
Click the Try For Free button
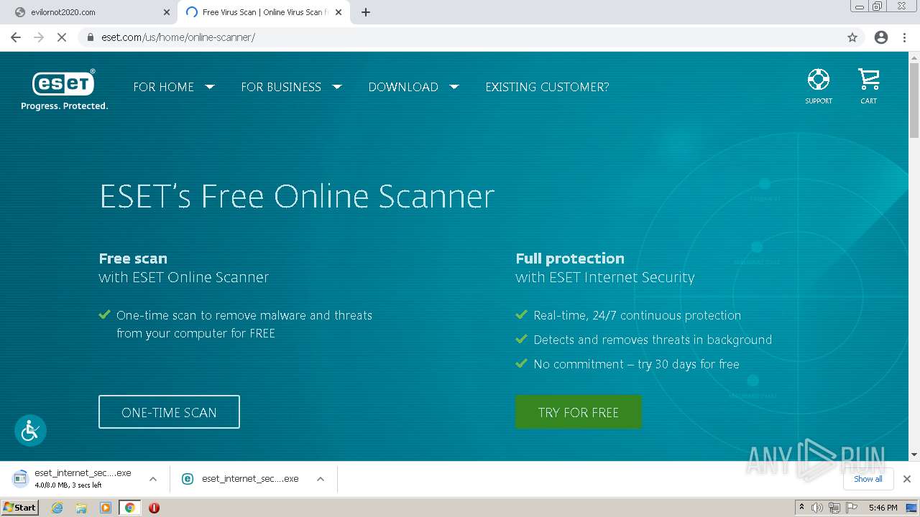579,412
